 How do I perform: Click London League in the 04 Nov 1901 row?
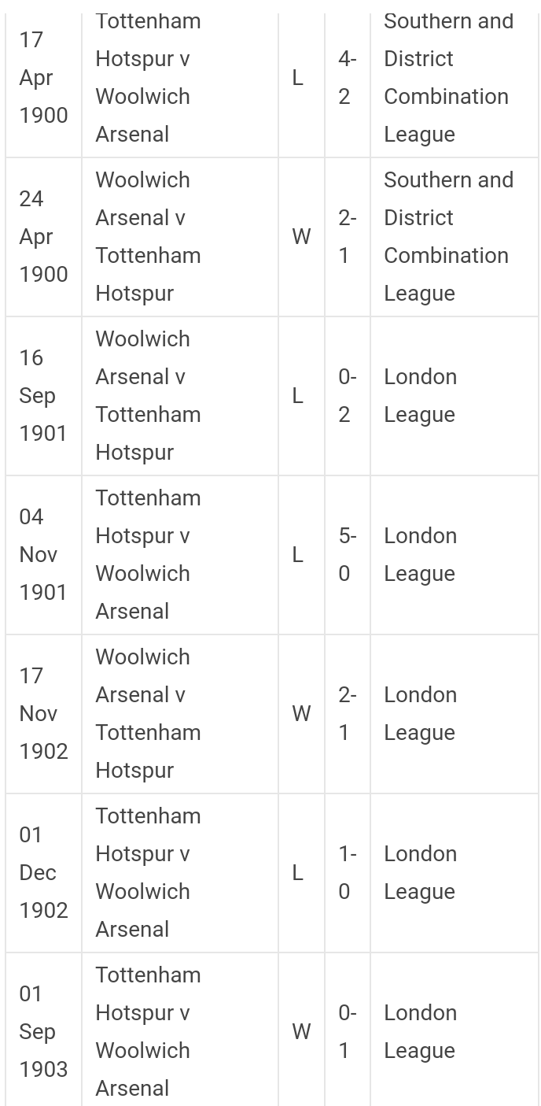coord(420,555)
